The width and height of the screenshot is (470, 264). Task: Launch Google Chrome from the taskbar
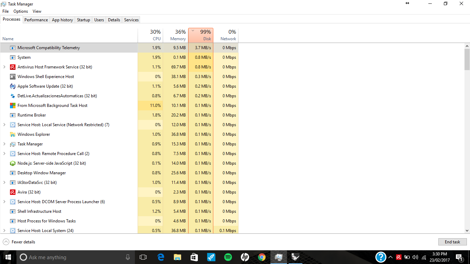click(262, 257)
